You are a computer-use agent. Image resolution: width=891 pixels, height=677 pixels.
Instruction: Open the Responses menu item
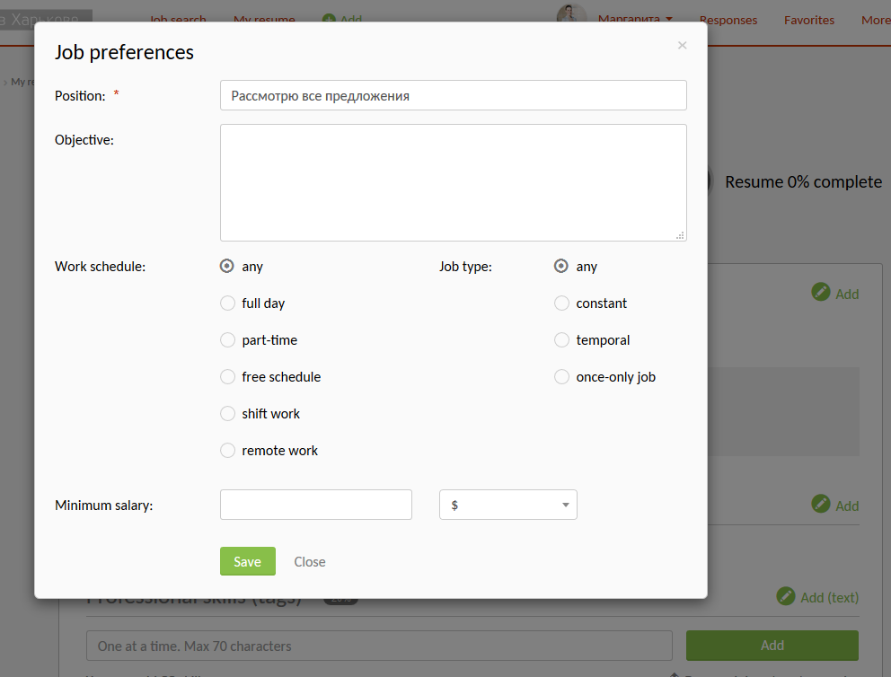(x=728, y=20)
